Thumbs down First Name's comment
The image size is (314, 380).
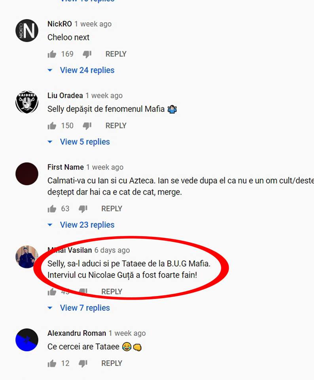[83, 209]
